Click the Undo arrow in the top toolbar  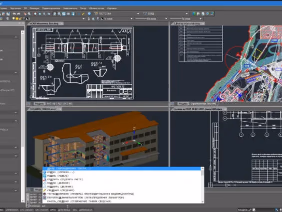coord(14,13)
